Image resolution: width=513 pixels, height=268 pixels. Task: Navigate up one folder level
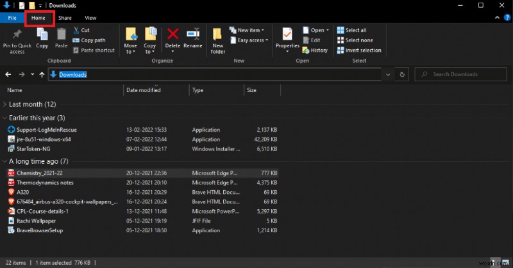tap(42, 74)
